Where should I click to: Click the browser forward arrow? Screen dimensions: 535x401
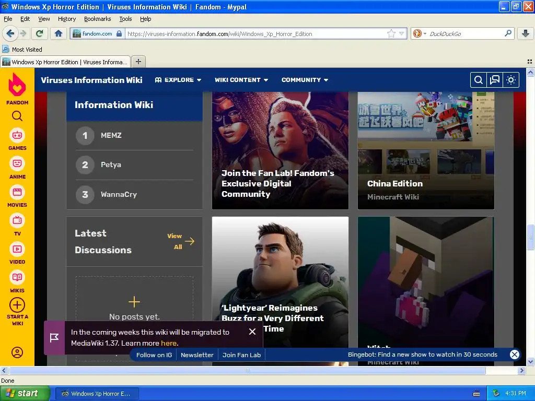(x=23, y=33)
